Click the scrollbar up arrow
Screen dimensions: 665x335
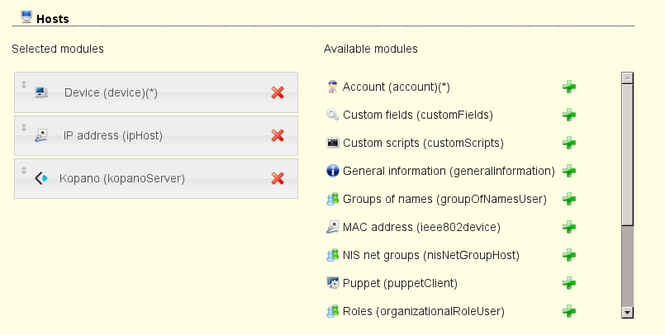click(627, 78)
